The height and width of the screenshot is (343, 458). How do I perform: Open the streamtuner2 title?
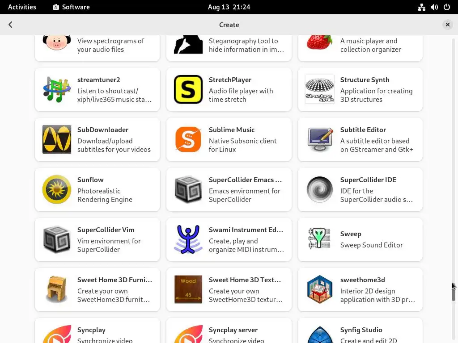(99, 79)
